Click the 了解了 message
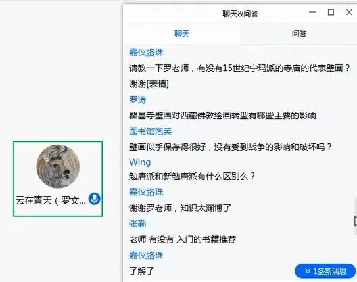Image resolution: width=357 pixels, height=282 pixels. coord(141,271)
